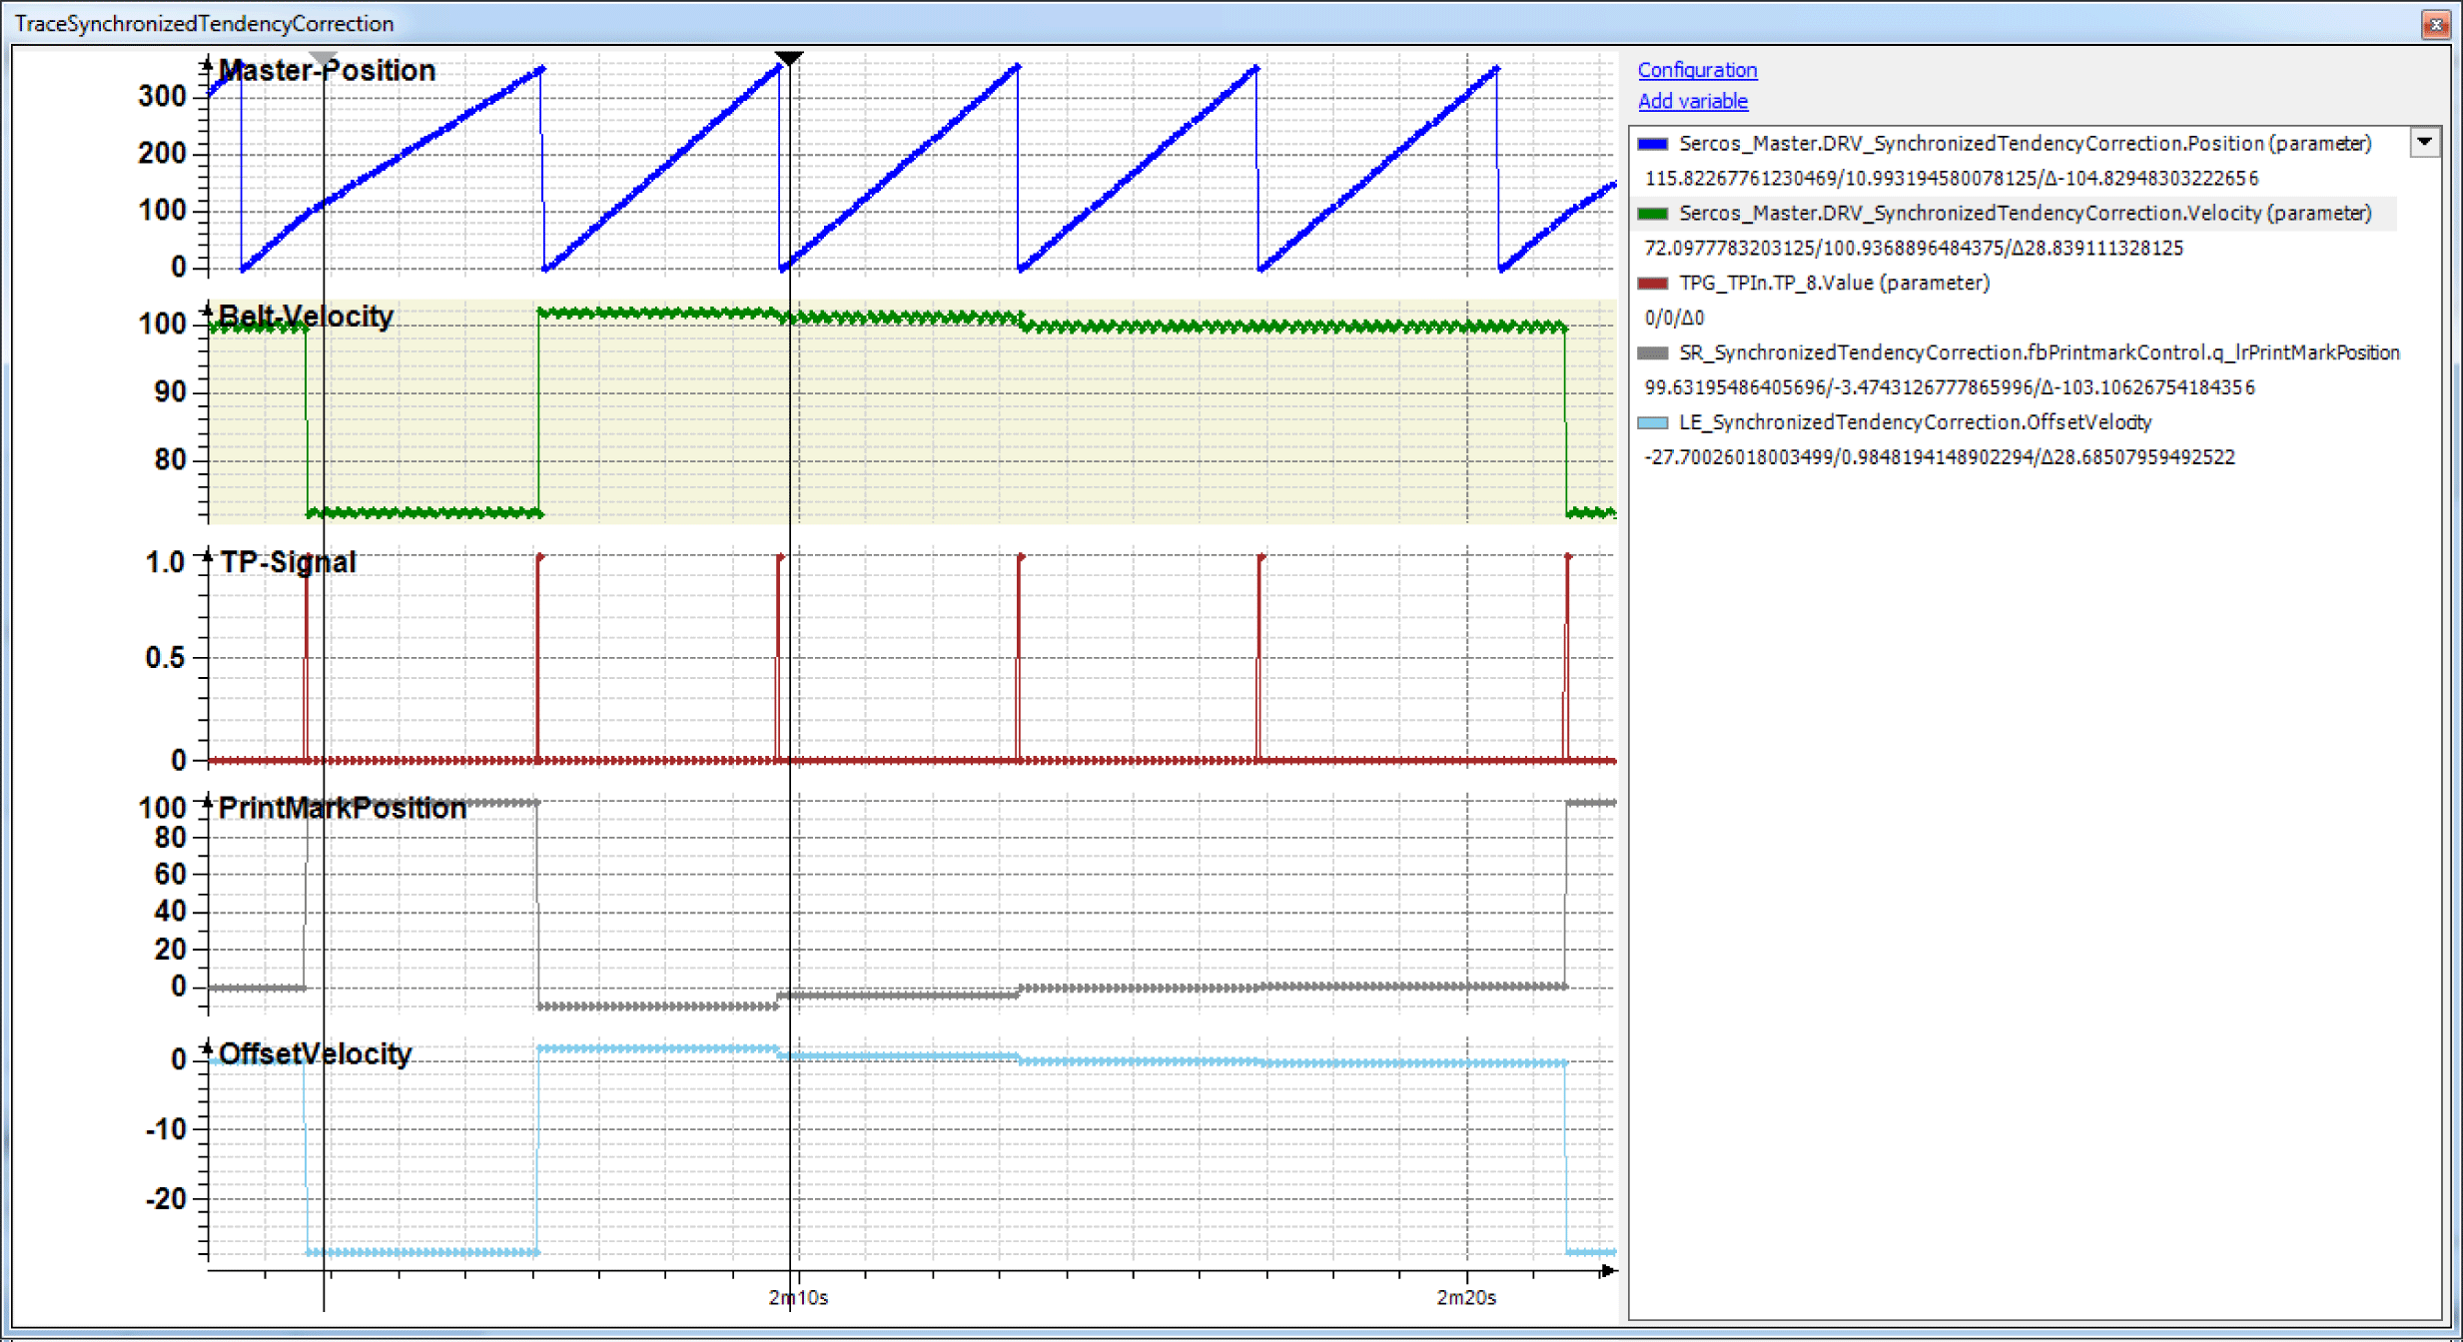Click the Add variable link
Viewport: 2463px width, 1342px height.
[x=1693, y=101]
